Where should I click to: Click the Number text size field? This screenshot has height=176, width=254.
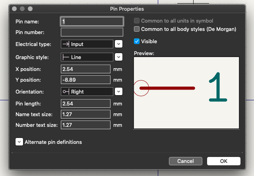tap(85, 125)
